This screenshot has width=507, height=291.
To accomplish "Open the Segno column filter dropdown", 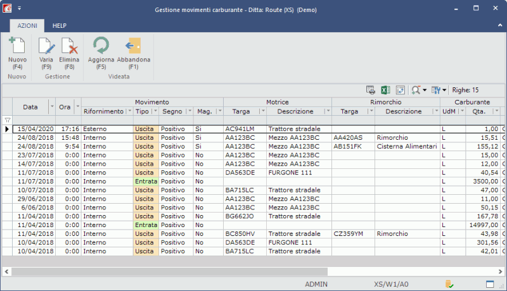I will point(189,111).
